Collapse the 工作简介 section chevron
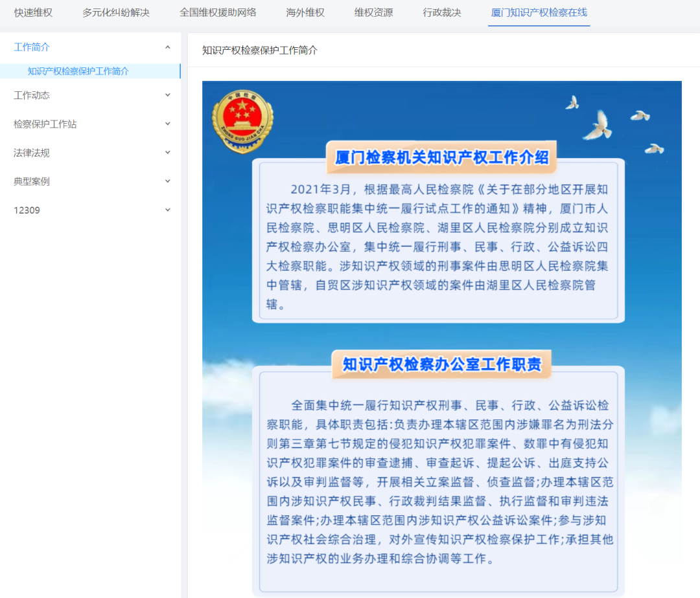The image size is (700, 598). click(167, 47)
